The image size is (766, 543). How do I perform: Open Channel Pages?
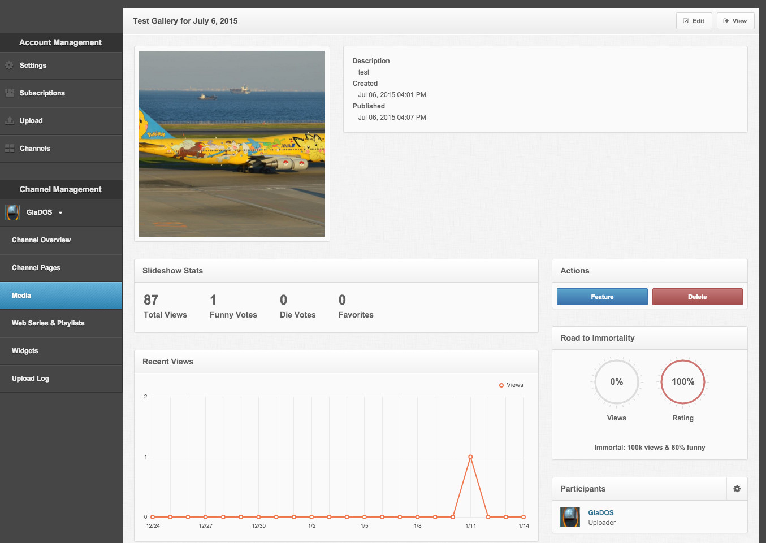pos(61,268)
